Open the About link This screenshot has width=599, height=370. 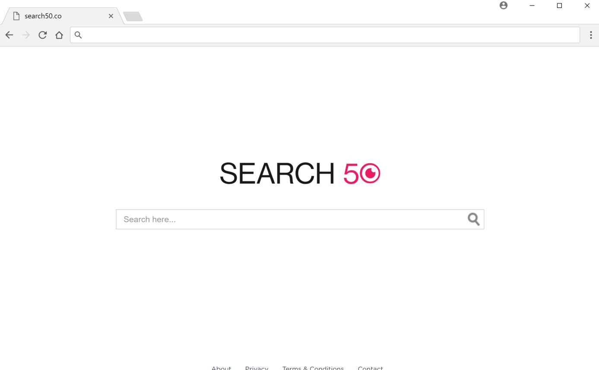(221, 368)
